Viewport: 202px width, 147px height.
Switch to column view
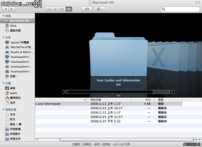click(x=62, y=9)
